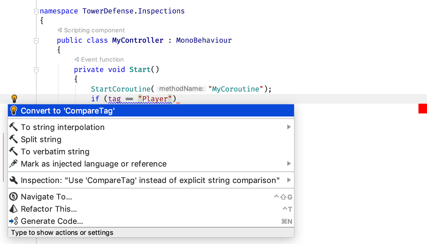The height and width of the screenshot is (244, 427).
Task: Collapse the Start method fold marker
Action: tap(36, 70)
